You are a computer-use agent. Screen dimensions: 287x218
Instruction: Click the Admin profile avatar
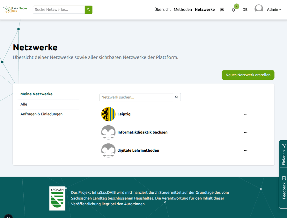(259, 9)
